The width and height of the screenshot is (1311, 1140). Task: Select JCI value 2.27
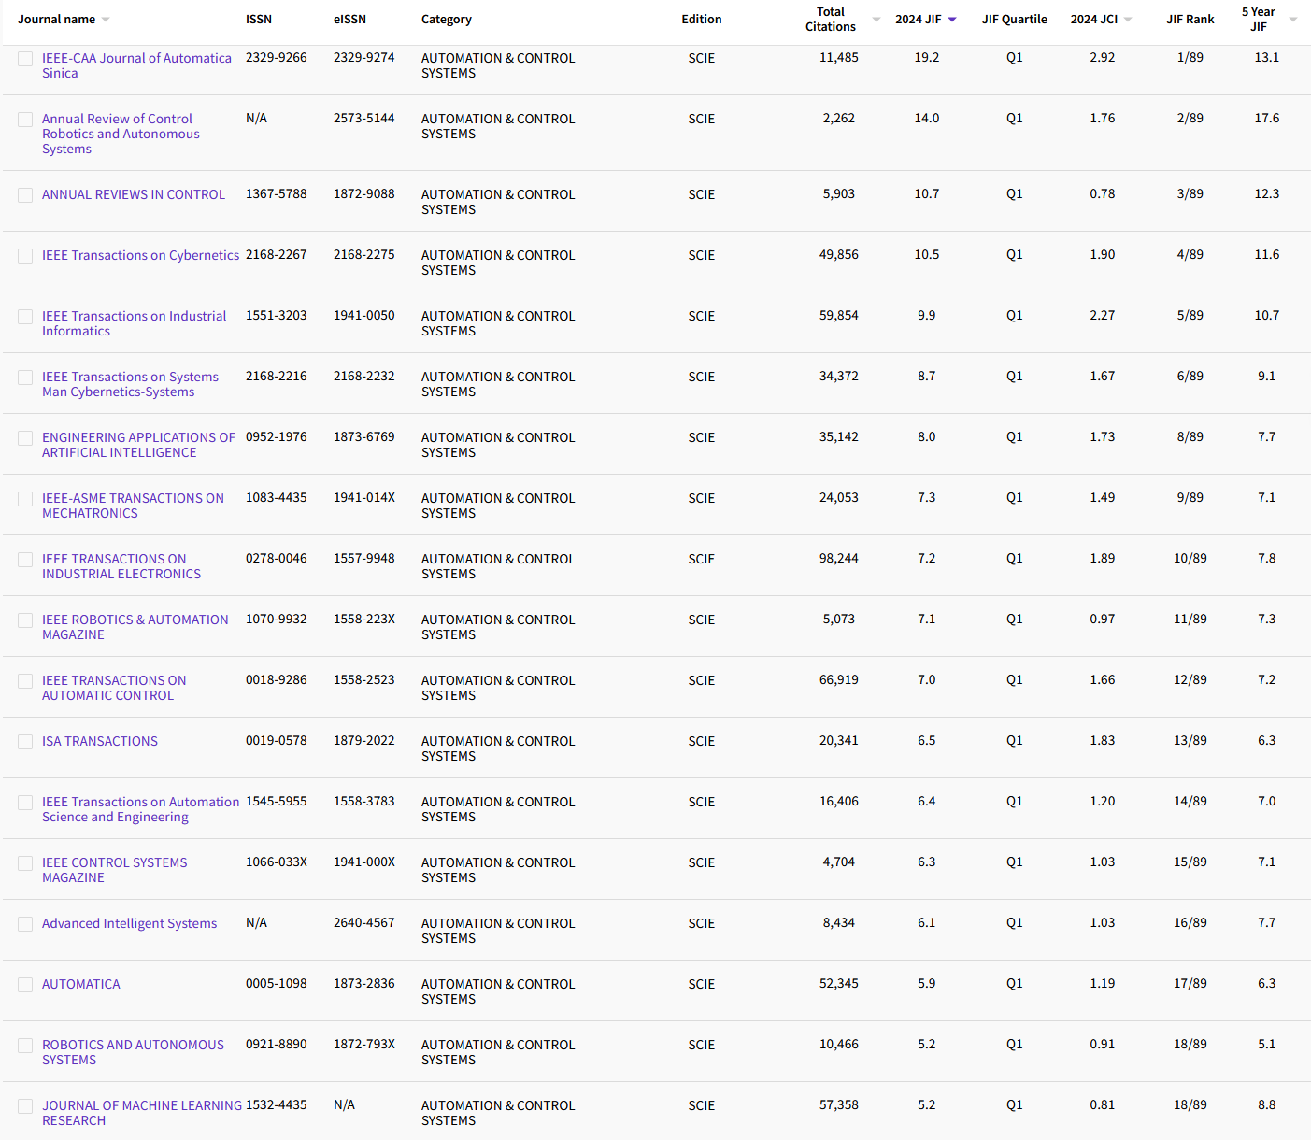pyautogui.click(x=1103, y=315)
